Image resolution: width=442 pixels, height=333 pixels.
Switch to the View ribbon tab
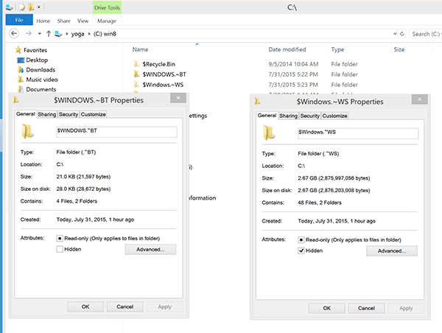[83, 21]
